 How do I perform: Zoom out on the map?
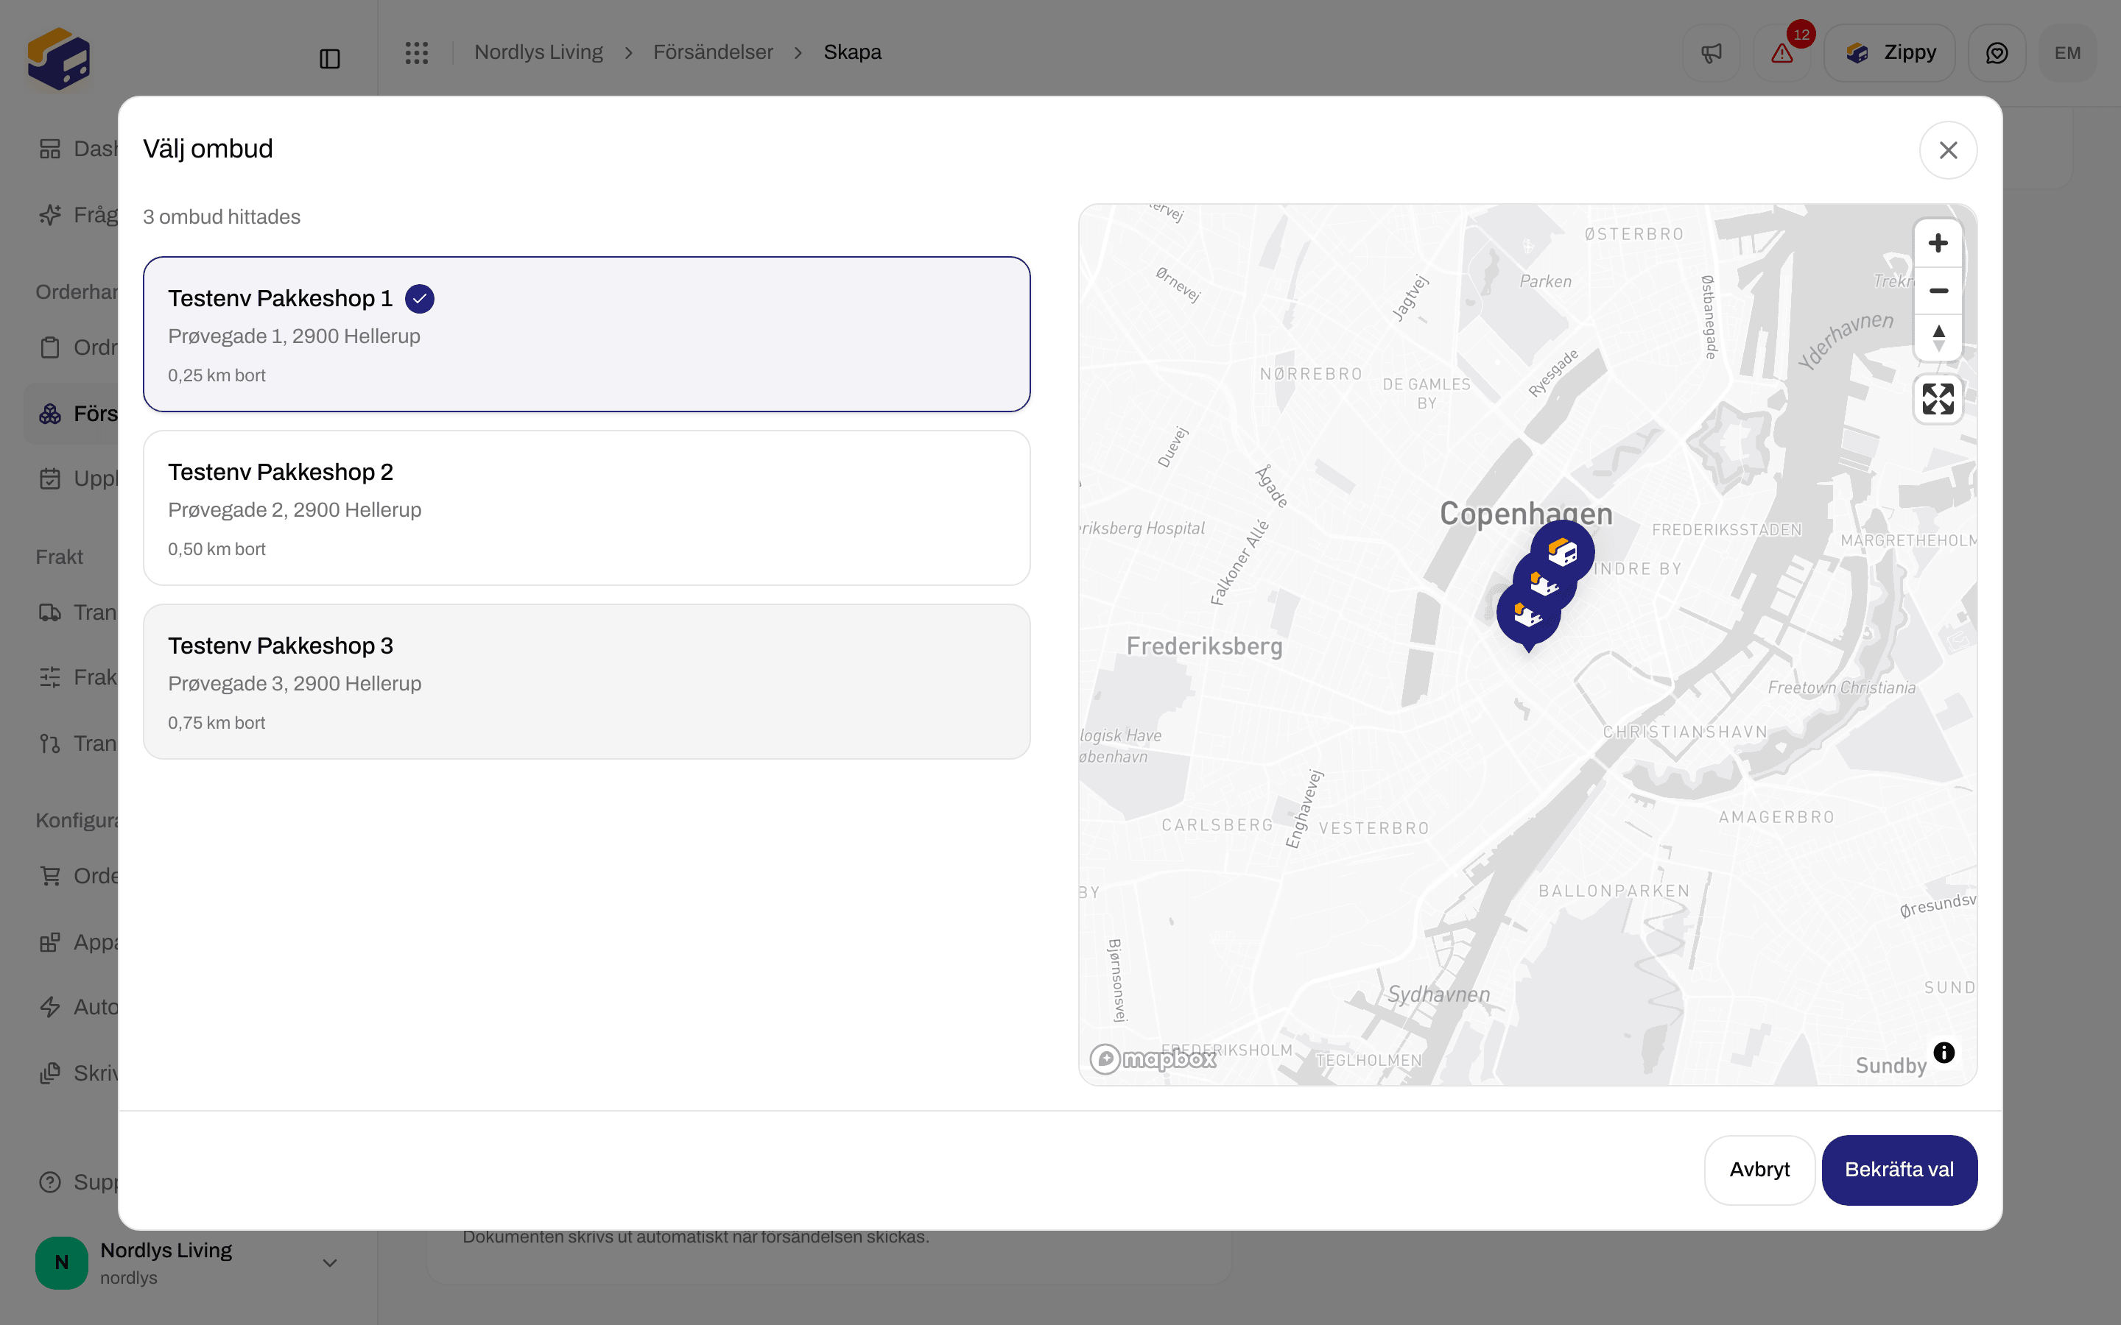(x=1938, y=291)
